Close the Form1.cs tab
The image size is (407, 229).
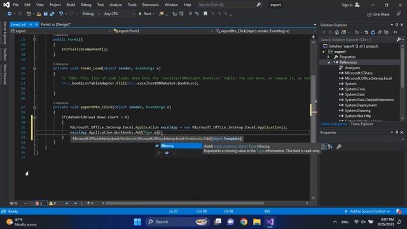(x=36, y=24)
